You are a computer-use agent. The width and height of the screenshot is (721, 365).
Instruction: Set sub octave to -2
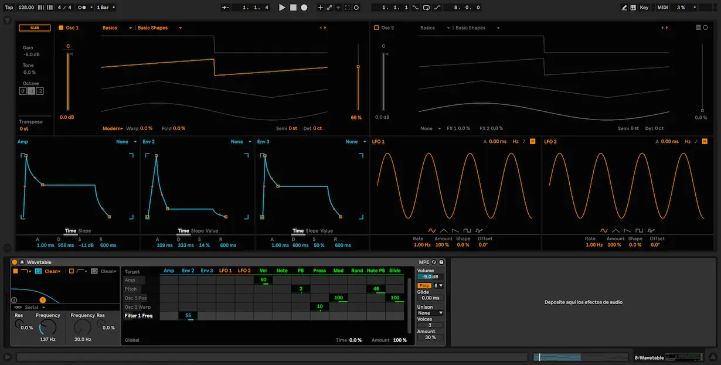pos(40,91)
